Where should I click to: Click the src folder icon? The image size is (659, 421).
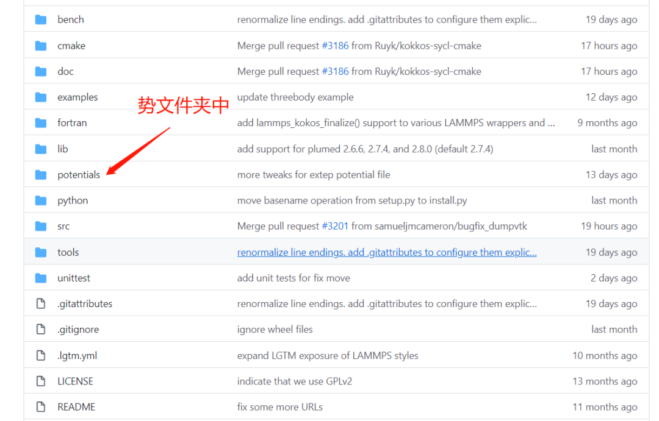tap(40, 226)
